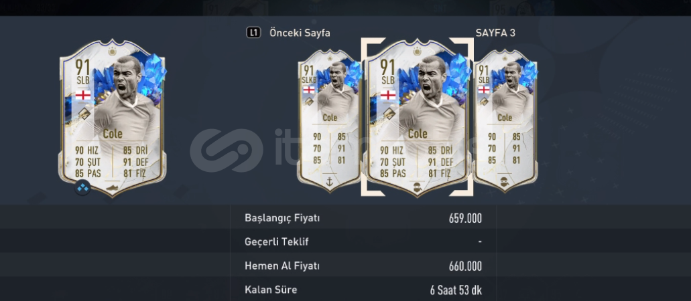Click the L1 controller button icon
Screen dimensions: 691x301
coord(253,33)
